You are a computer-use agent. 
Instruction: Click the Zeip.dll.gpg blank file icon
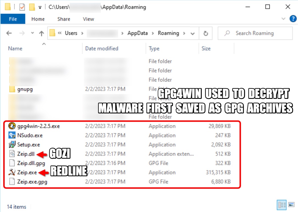tap(12, 163)
